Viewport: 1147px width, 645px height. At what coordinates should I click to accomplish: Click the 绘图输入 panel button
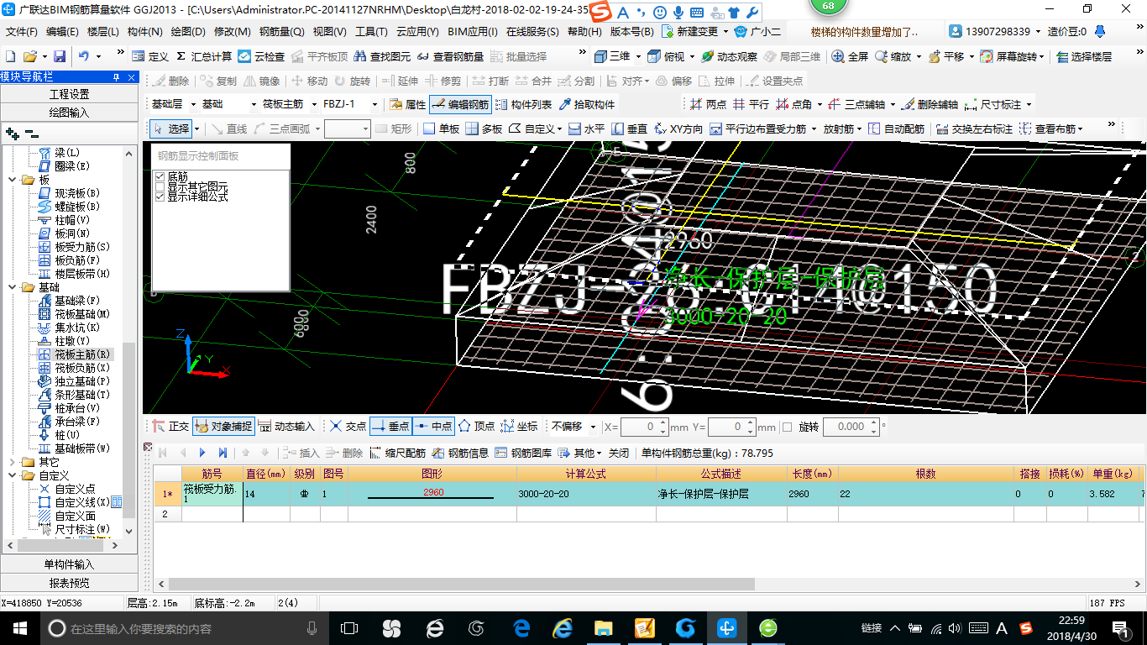(x=69, y=113)
